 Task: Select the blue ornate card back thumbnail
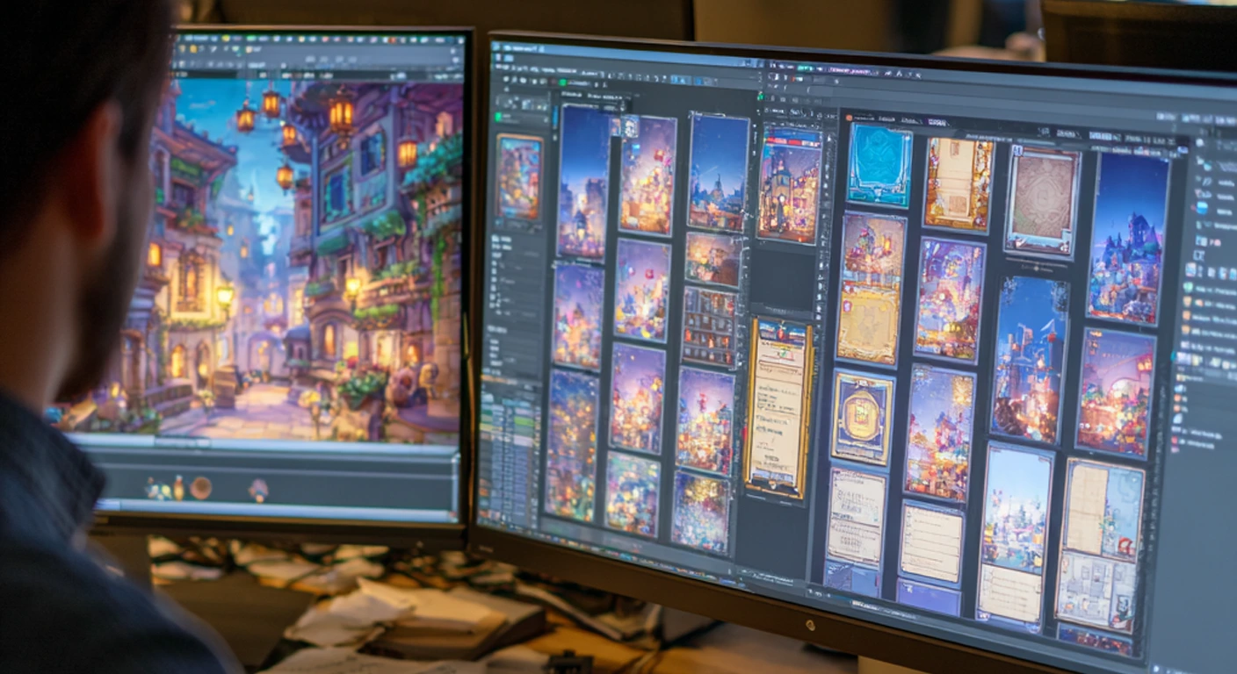(x=878, y=165)
